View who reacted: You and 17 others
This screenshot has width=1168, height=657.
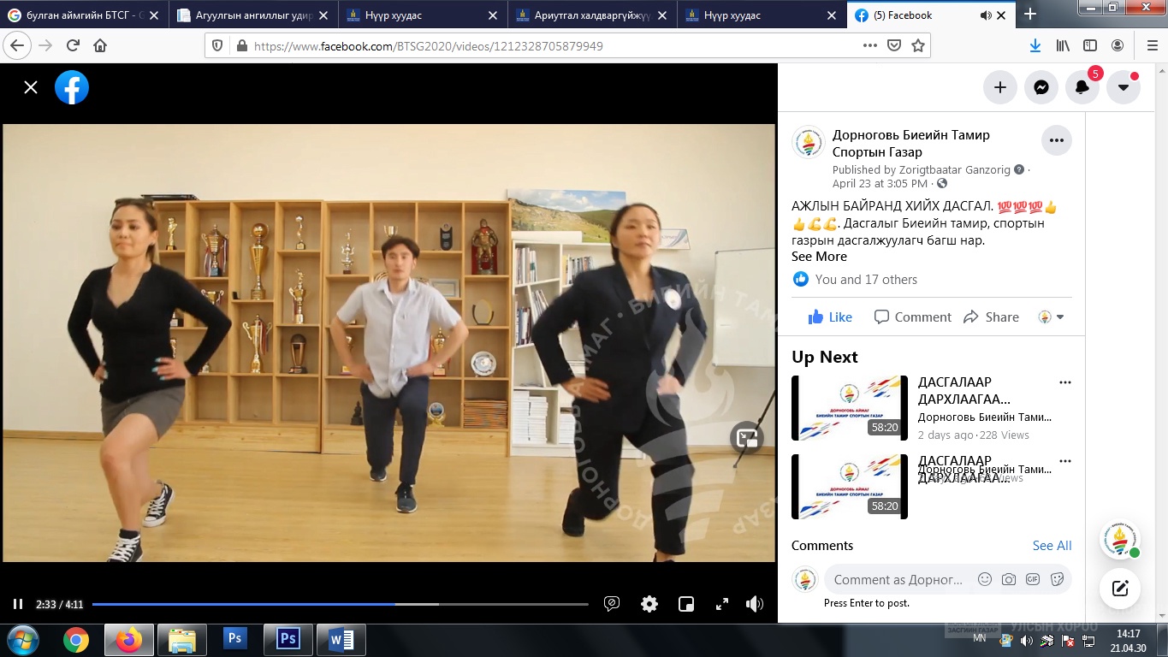pyautogui.click(x=866, y=280)
